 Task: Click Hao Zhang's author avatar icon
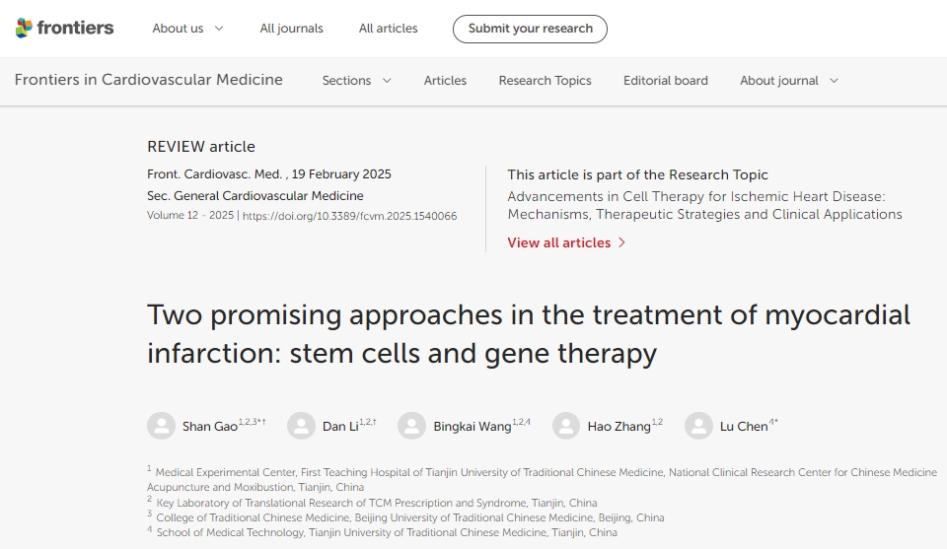tap(566, 426)
